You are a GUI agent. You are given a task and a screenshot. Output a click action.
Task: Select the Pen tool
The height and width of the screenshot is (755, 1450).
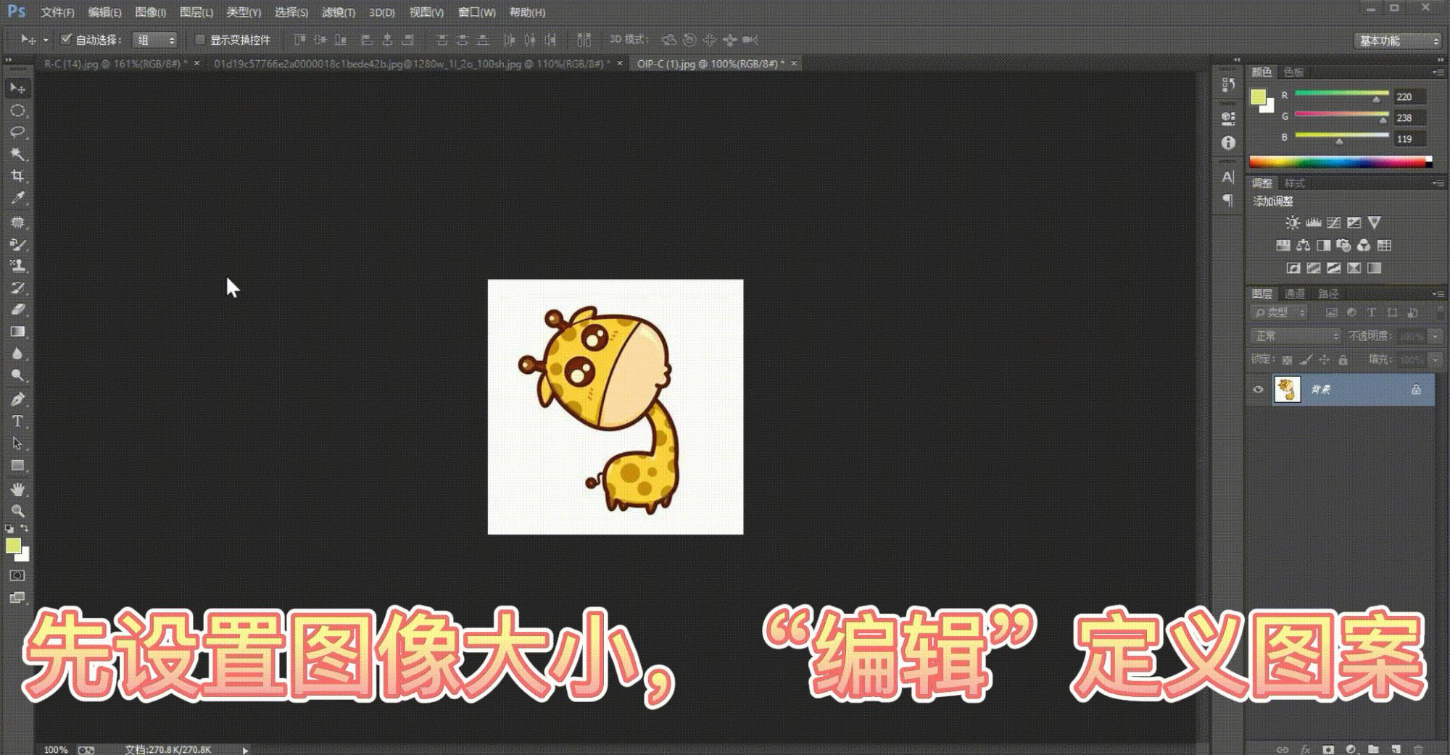(17, 399)
